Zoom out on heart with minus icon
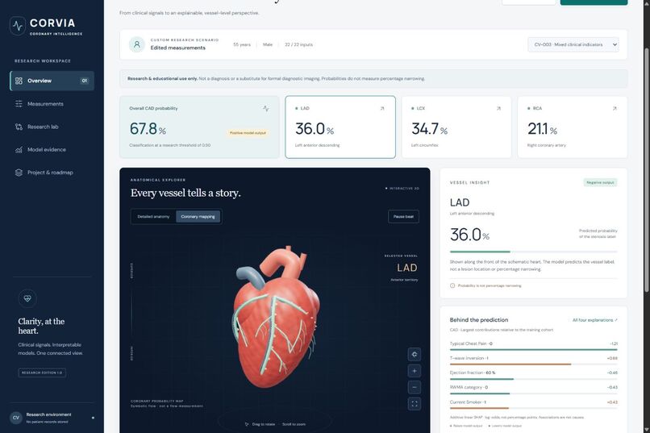Screen dimensions: 650x433 (x=415, y=387)
